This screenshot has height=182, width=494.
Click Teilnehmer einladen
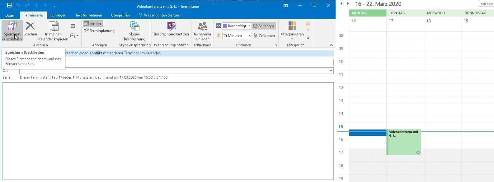202,31
